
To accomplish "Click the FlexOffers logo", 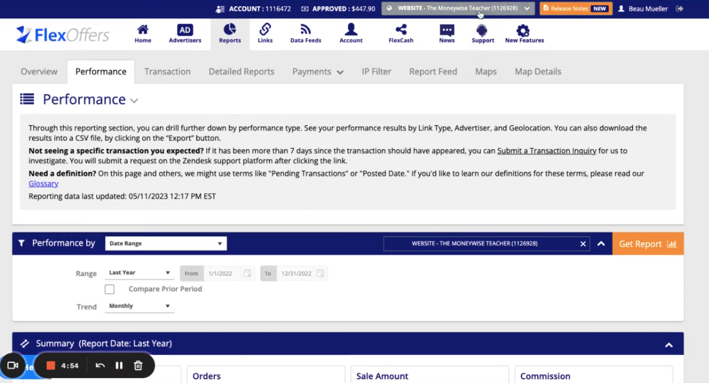I will (x=63, y=35).
